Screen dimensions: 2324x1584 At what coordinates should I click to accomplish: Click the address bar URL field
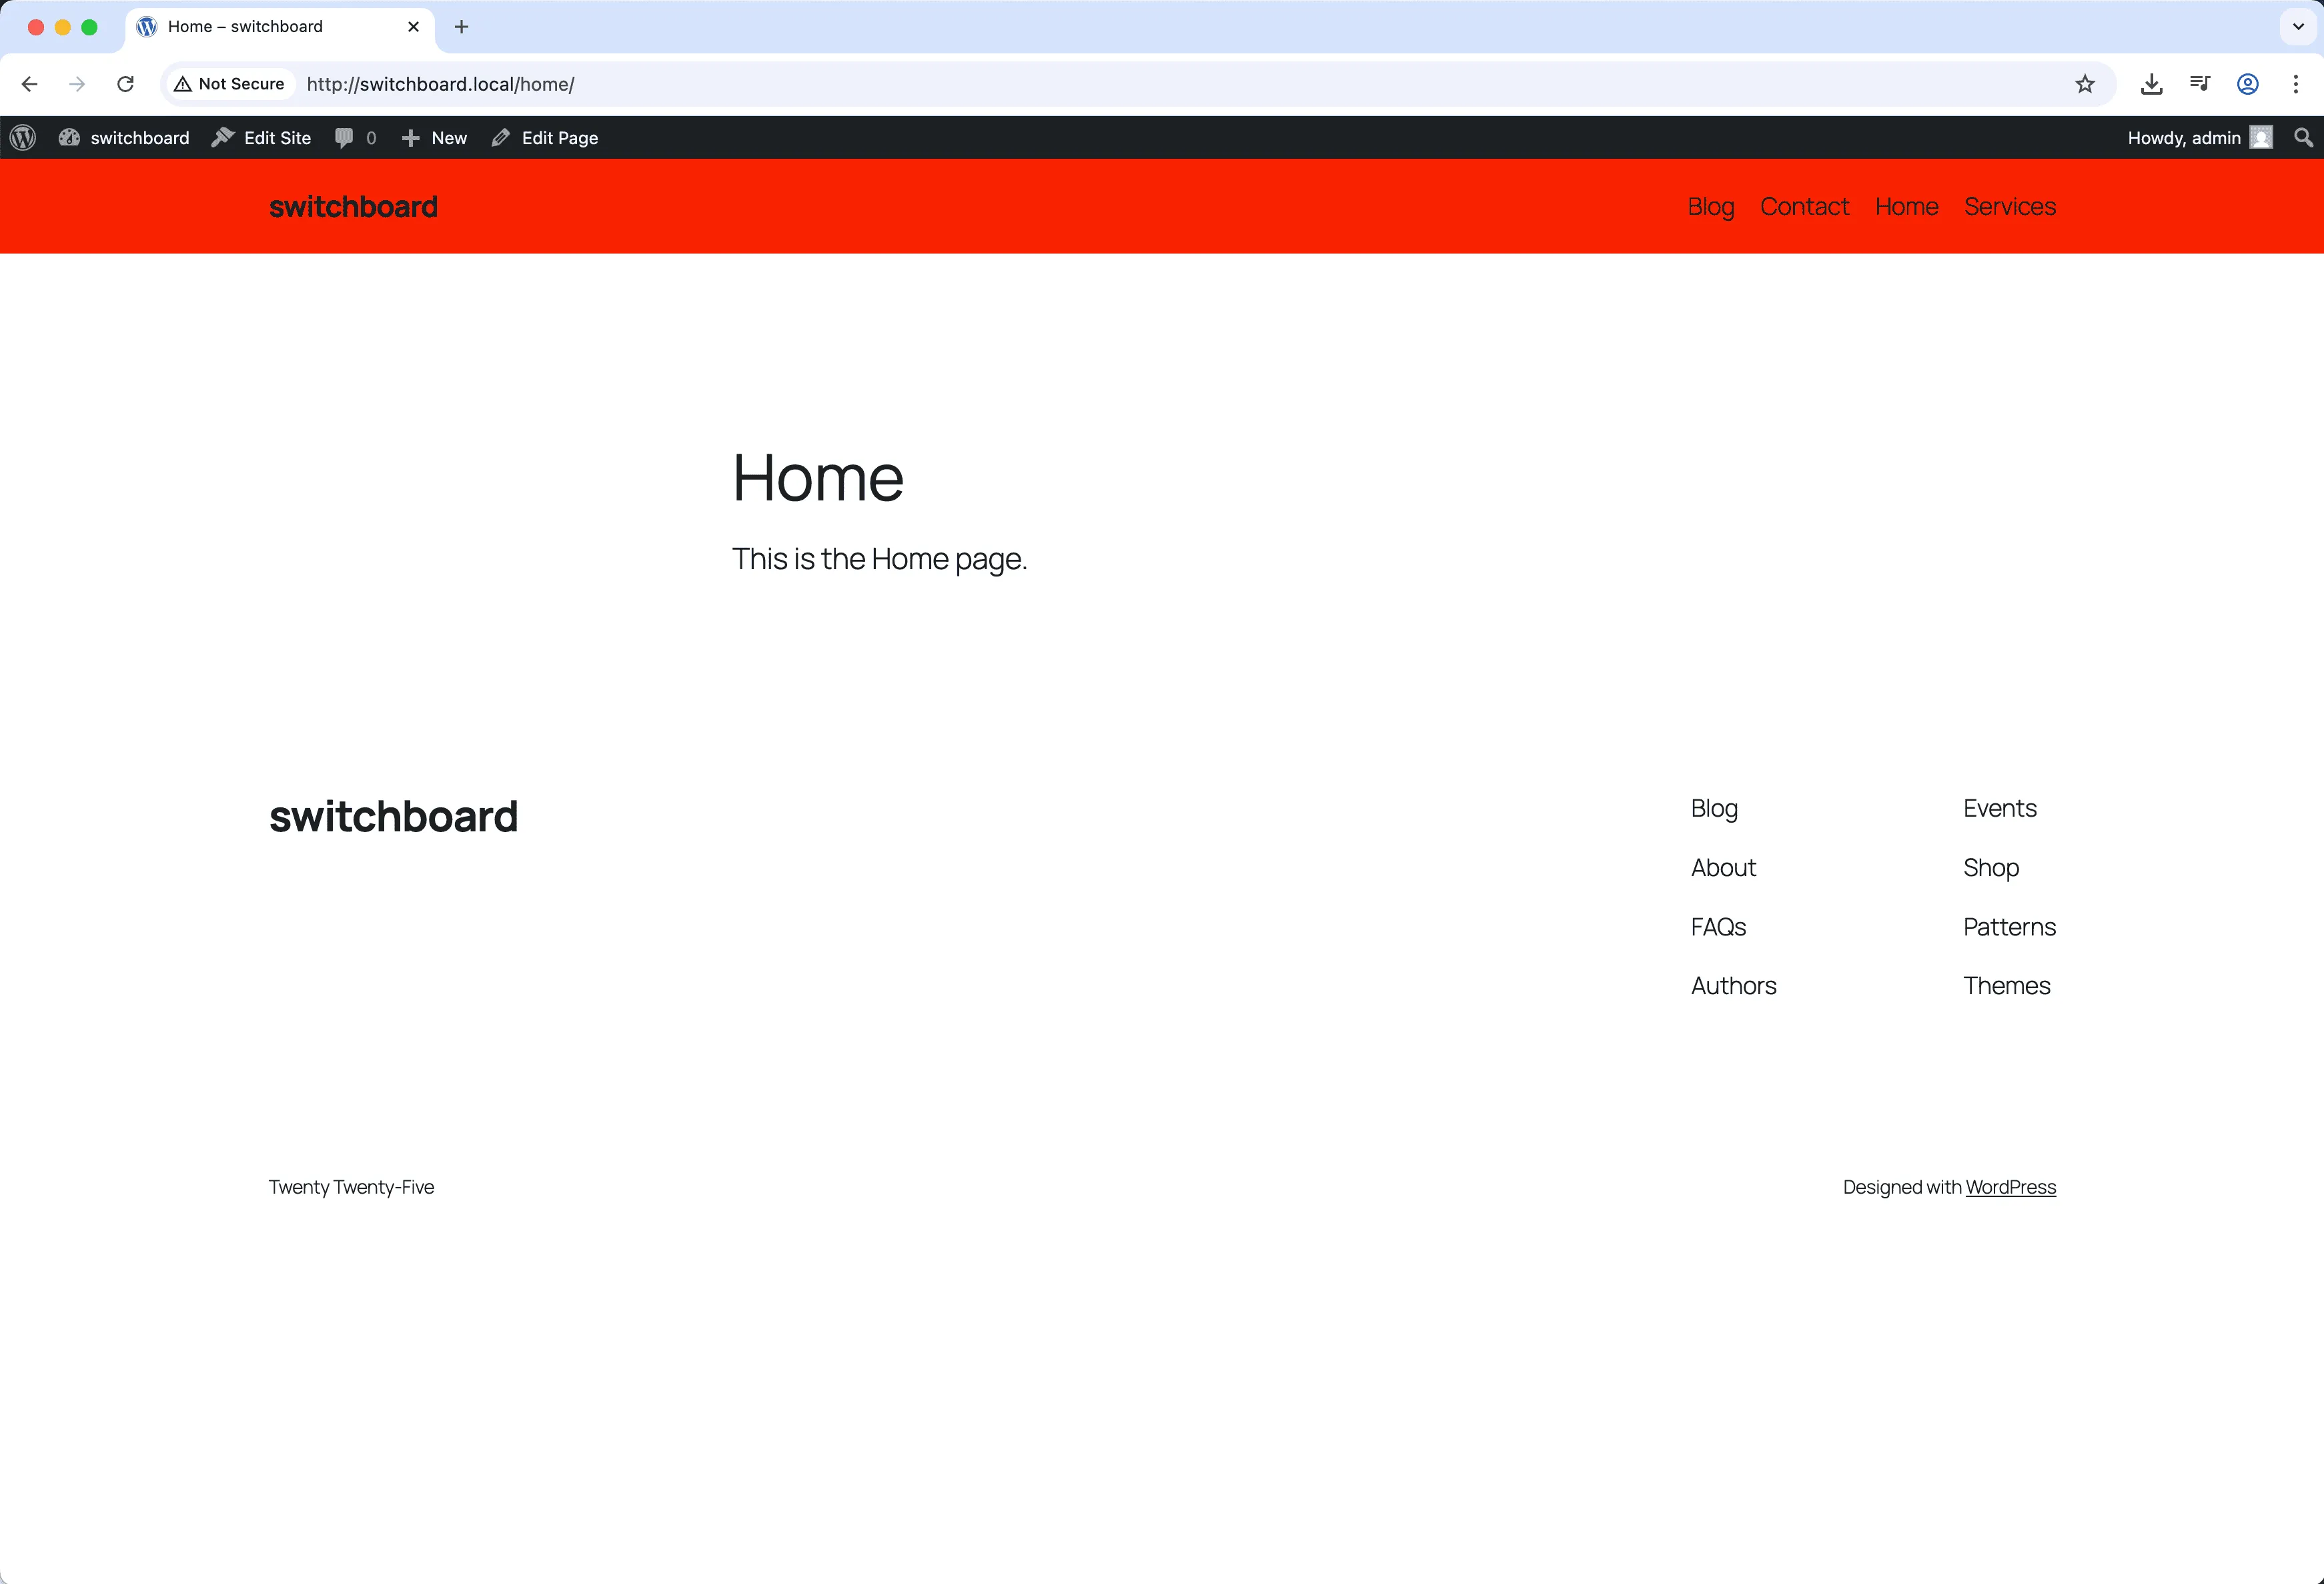click(x=700, y=84)
